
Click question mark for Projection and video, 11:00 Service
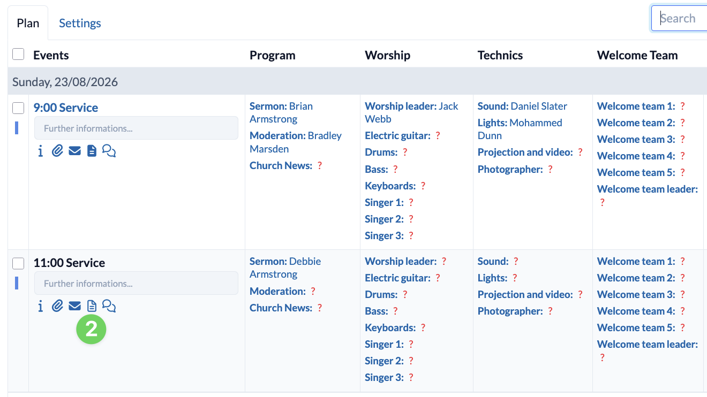click(580, 295)
